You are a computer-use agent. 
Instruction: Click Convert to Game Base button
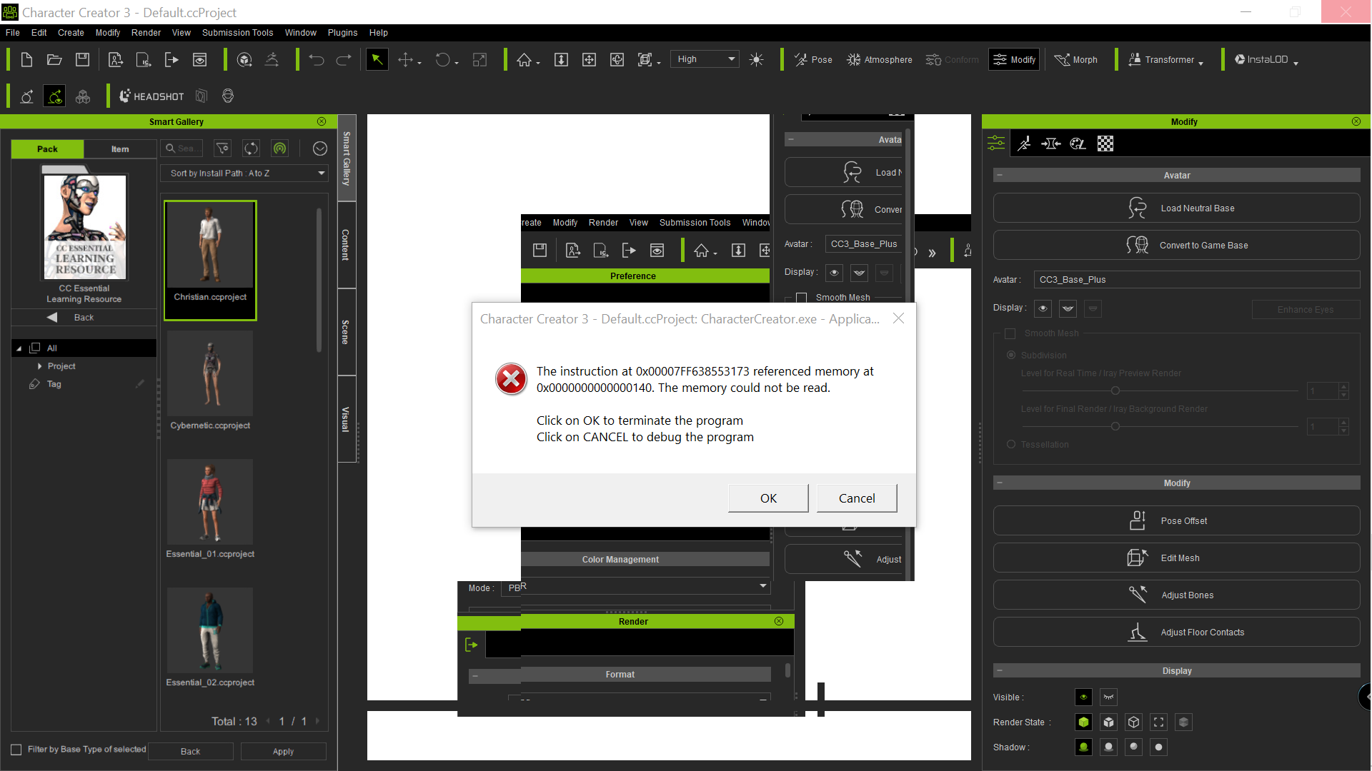[x=1176, y=246]
